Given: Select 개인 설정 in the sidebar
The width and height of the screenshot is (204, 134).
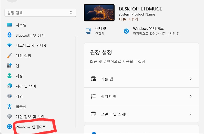Looking at the screenshot, I should point(23,56).
